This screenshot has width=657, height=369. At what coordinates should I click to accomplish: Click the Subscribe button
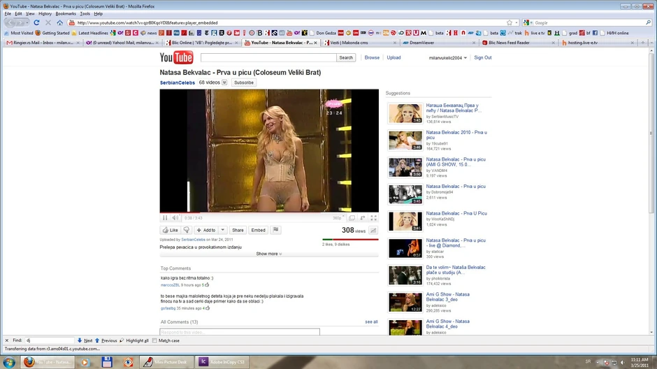(244, 82)
